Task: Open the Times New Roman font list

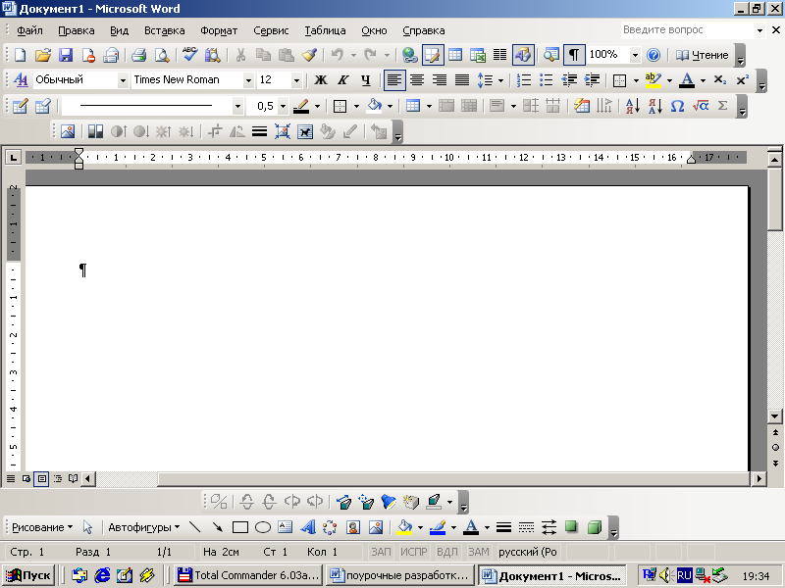Action: click(x=248, y=80)
